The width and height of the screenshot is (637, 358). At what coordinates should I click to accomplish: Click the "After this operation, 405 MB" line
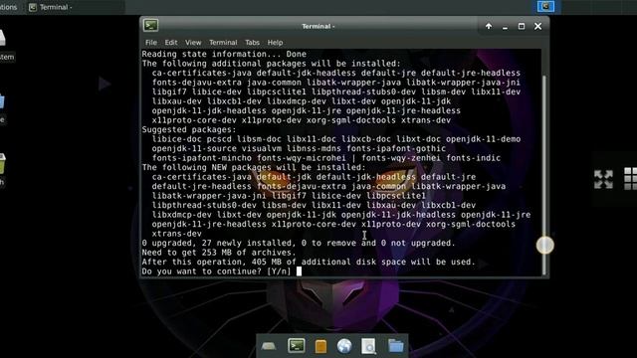(309, 262)
